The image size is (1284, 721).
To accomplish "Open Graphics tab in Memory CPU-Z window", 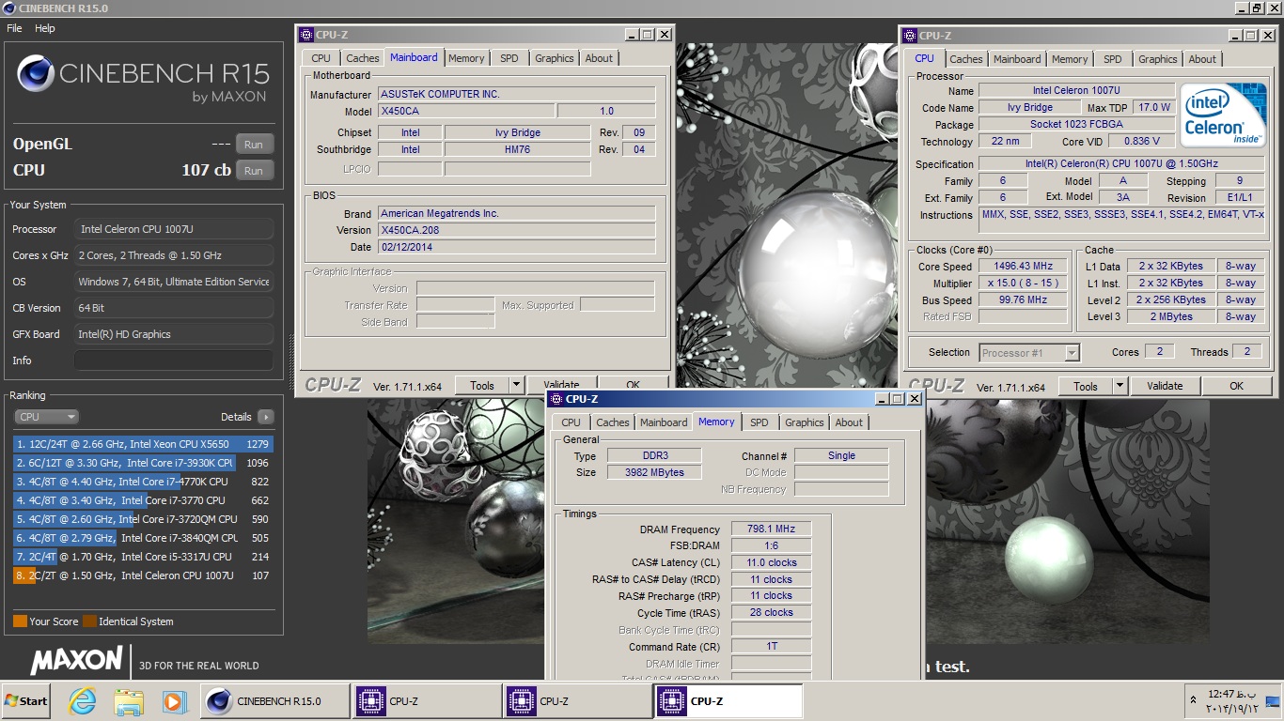I will coord(805,422).
